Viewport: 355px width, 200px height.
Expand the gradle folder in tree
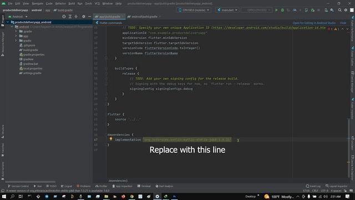(16, 41)
